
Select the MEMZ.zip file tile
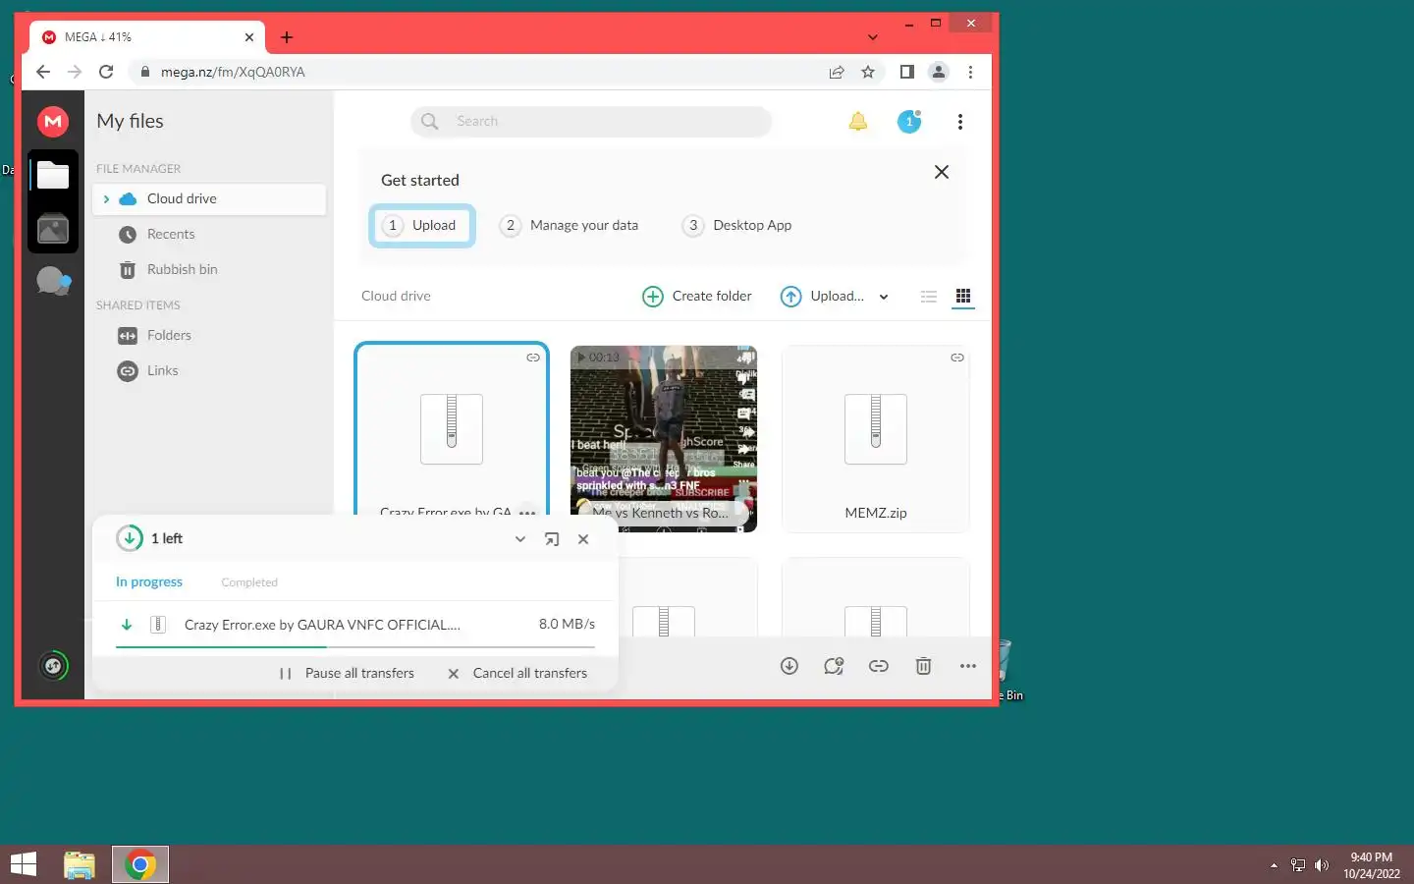coord(876,438)
